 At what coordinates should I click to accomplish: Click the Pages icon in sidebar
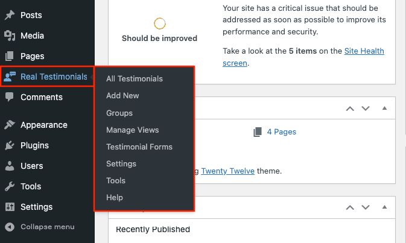[10, 56]
